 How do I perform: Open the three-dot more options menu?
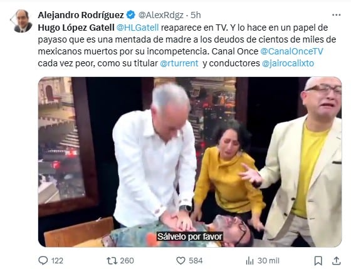point(336,15)
